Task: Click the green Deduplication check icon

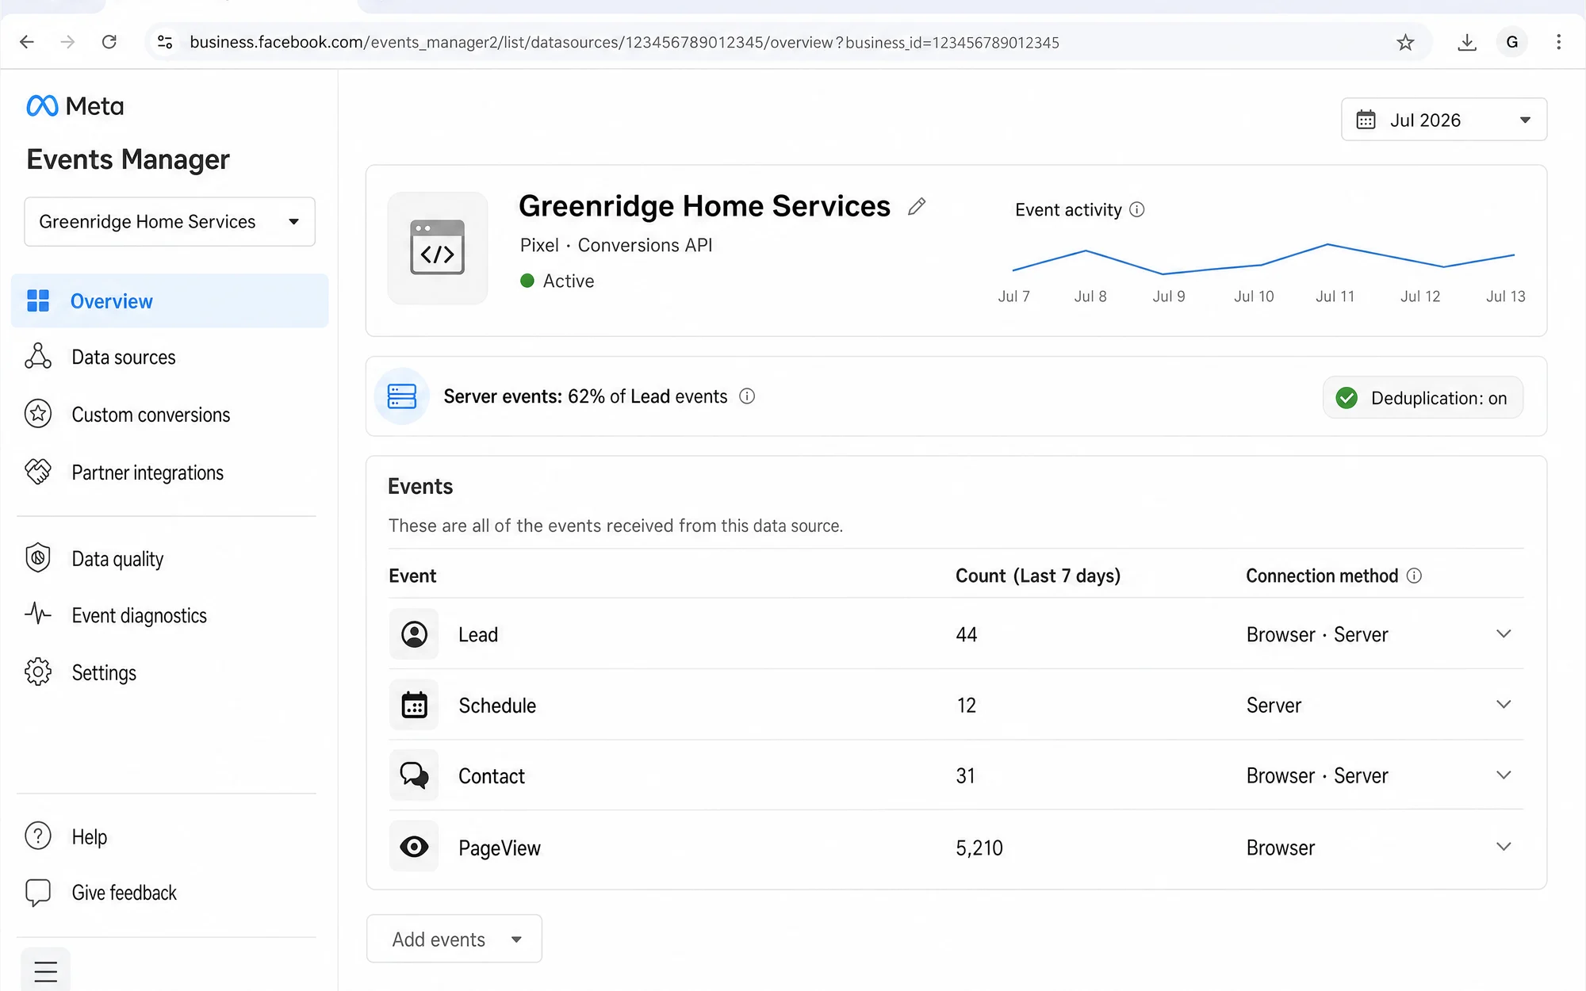Action: click(1347, 398)
